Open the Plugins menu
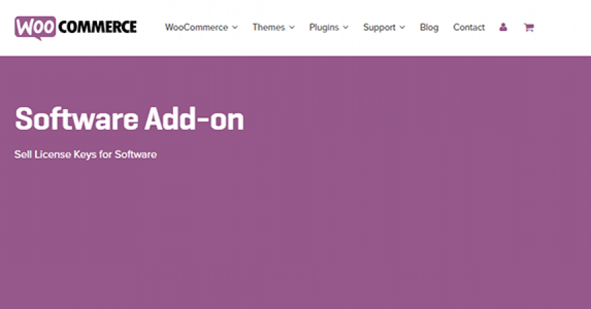The image size is (591, 309). pyautogui.click(x=328, y=27)
